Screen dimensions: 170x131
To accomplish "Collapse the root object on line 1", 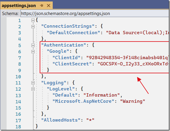I will pyautogui.click(x=33, y=20).
